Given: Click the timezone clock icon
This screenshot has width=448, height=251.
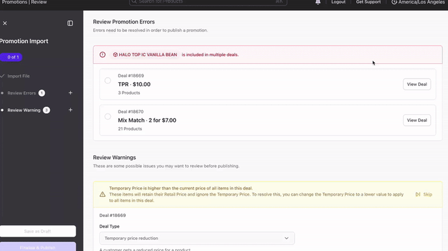Looking at the screenshot, I should 394,2.
